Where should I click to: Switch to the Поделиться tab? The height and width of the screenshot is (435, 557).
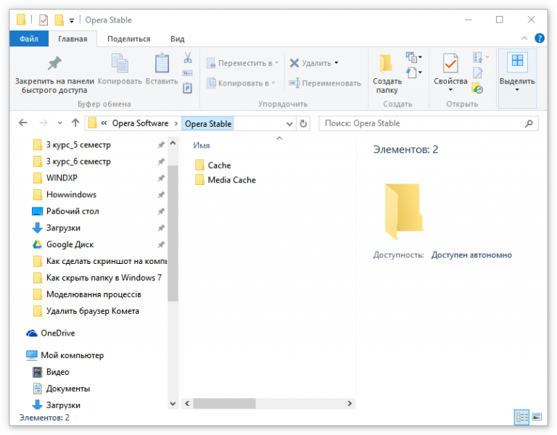coord(128,39)
